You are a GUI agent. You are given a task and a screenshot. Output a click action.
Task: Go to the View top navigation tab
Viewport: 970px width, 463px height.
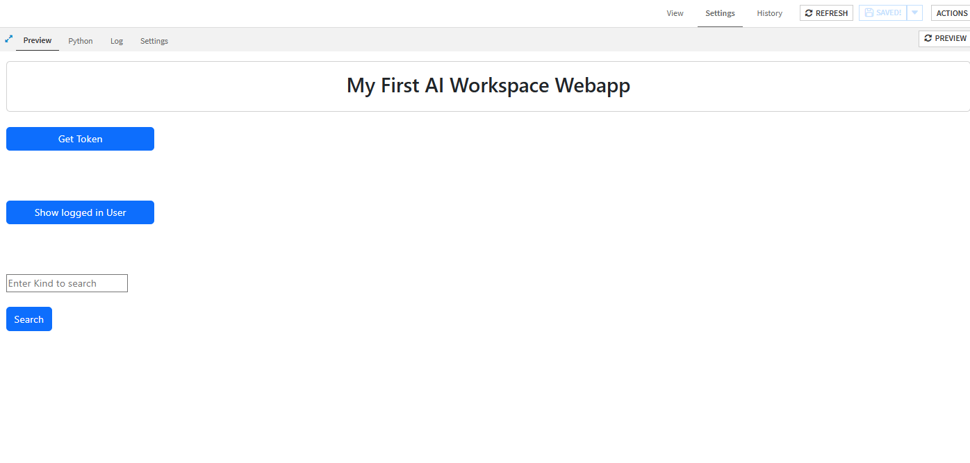click(675, 13)
